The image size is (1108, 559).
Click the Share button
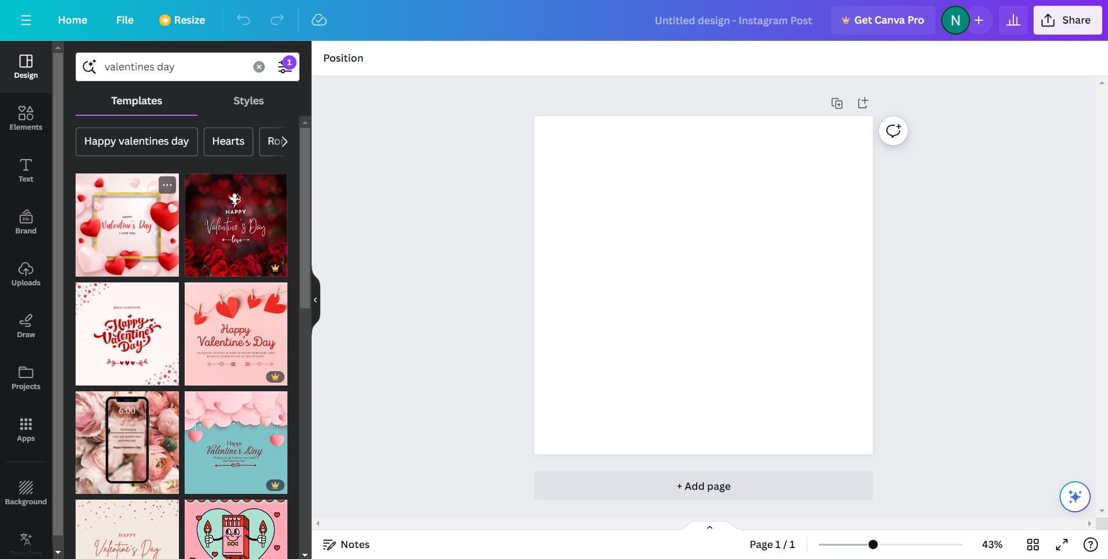point(1067,20)
